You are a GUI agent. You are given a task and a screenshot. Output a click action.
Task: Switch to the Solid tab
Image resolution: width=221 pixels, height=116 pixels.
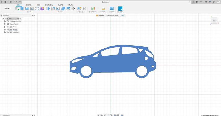click(x=19, y=5)
